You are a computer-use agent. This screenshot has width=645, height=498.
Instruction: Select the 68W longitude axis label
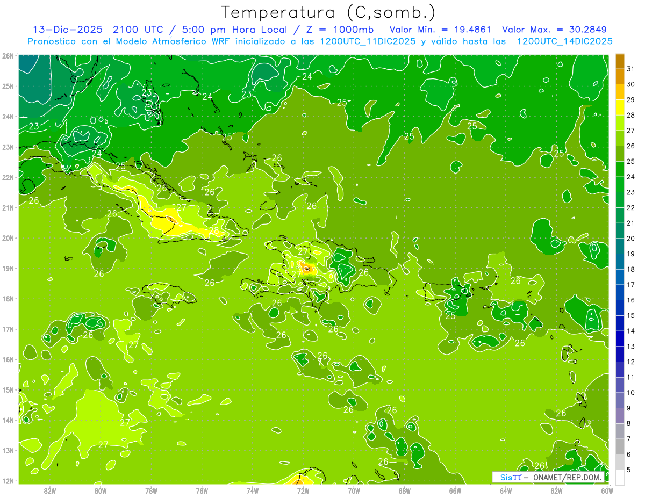coord(405,490)
